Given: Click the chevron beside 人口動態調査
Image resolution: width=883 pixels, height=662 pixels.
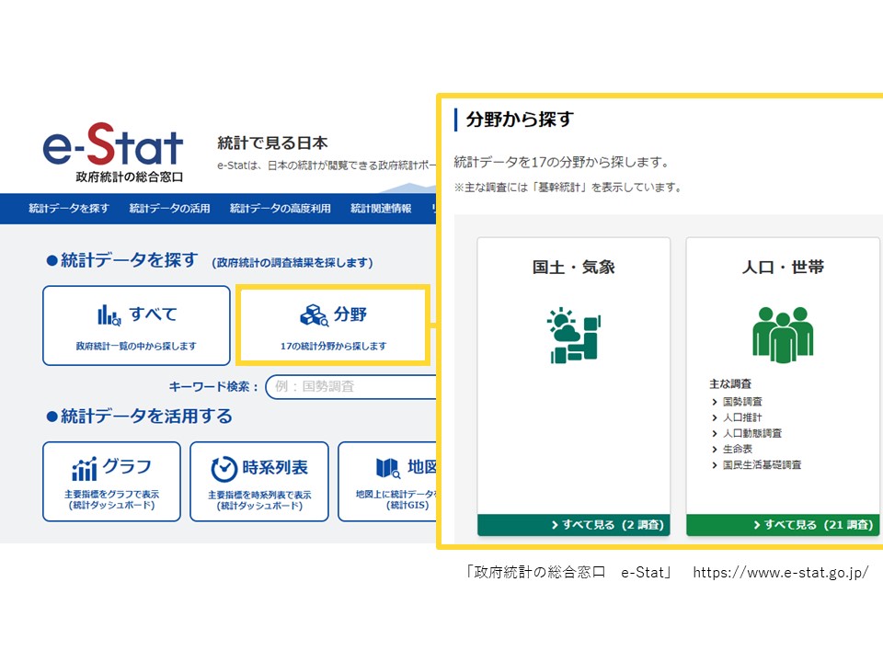Looking at the screenshot, I should click(x=715, y=433).
